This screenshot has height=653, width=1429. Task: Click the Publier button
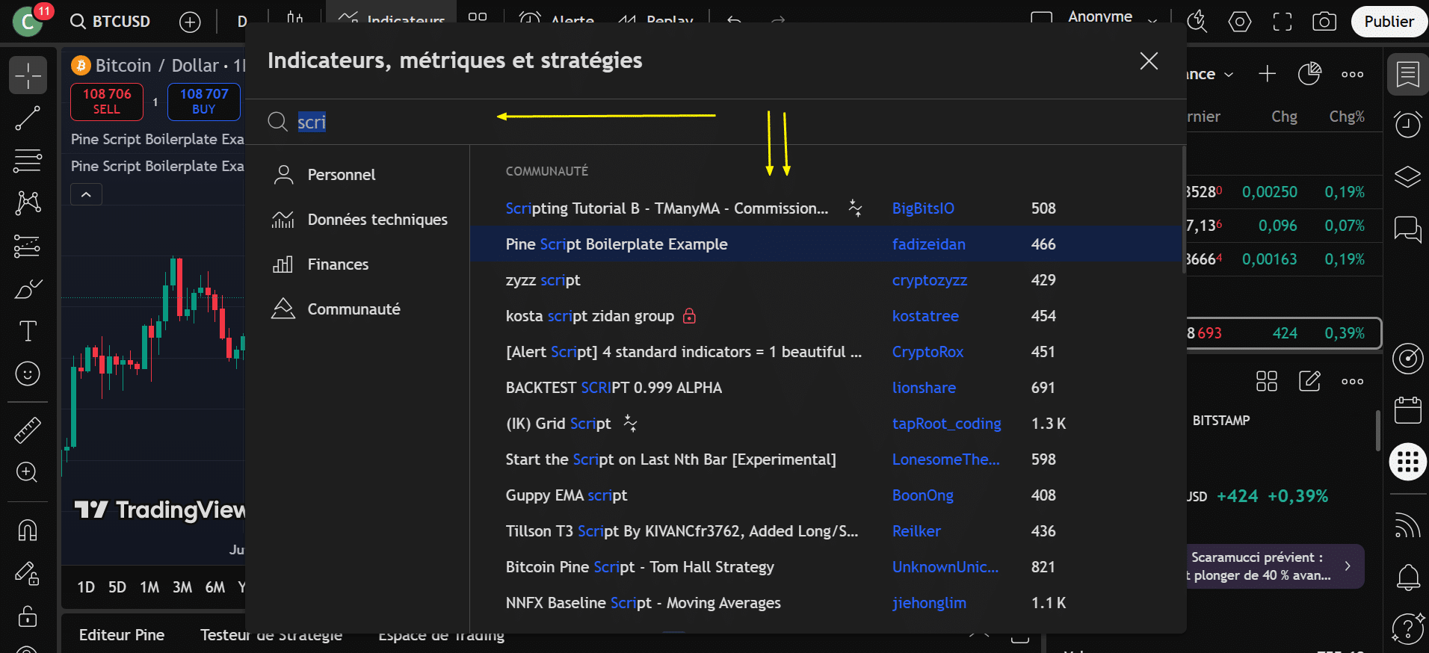click(x=1389, y=22)
